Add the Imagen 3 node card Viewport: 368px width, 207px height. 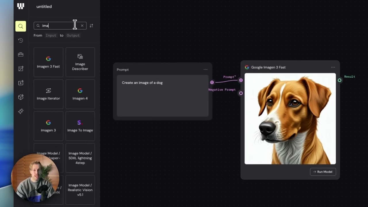pos(48,126)
